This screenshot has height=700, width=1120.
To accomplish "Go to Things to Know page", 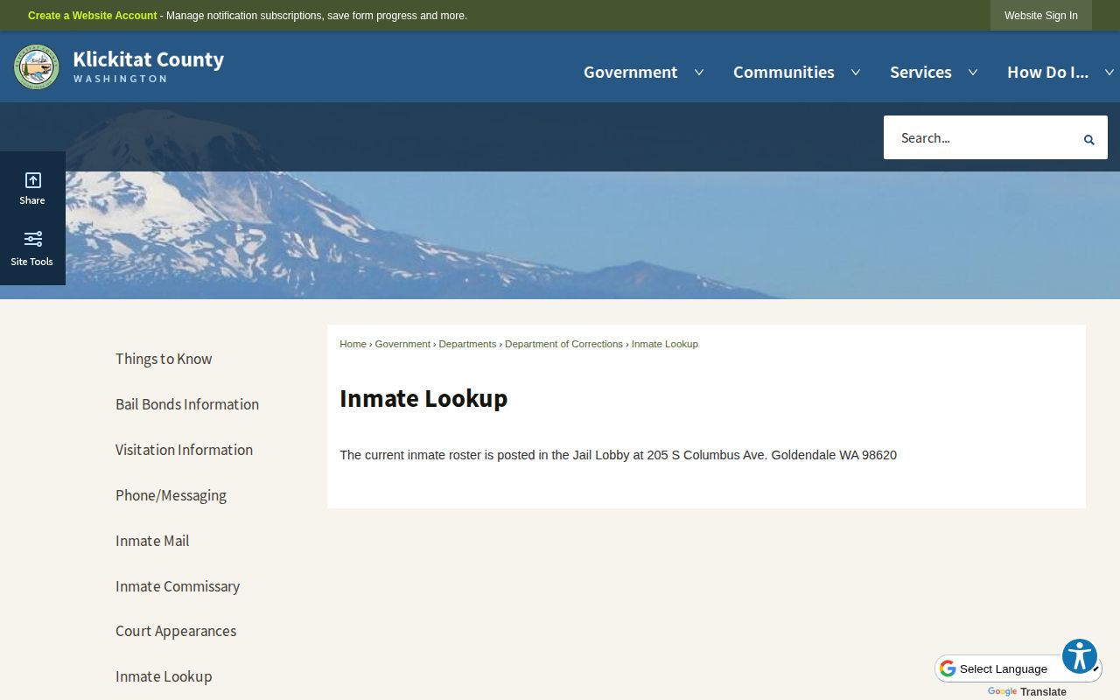I will (x=164, y=359).
